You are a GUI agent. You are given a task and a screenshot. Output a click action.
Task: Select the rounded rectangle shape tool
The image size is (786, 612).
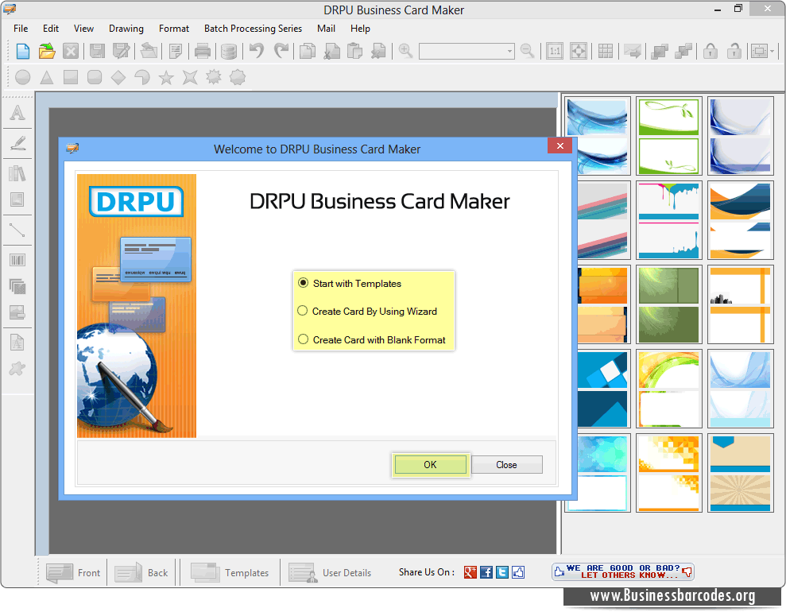95,77
